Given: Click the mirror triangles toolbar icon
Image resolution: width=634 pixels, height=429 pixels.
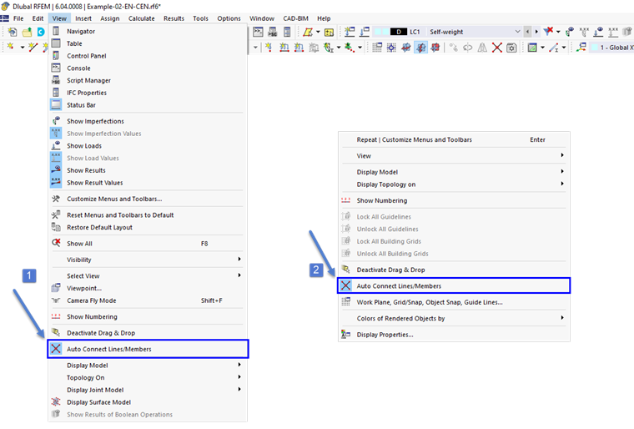Looking at the screenshot, I should pos(482,48).
